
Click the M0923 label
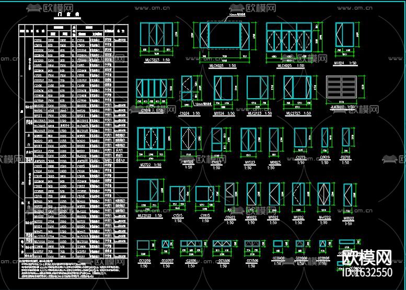[x=274, y=163]
